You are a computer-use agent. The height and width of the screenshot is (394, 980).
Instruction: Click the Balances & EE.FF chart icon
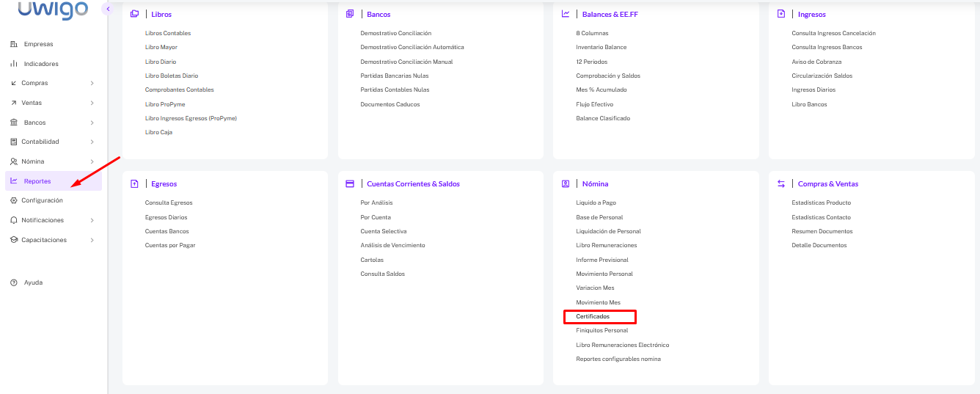566,14
